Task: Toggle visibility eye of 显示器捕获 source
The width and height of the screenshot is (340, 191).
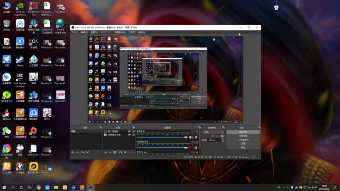Action: click(x=130, y=132)
